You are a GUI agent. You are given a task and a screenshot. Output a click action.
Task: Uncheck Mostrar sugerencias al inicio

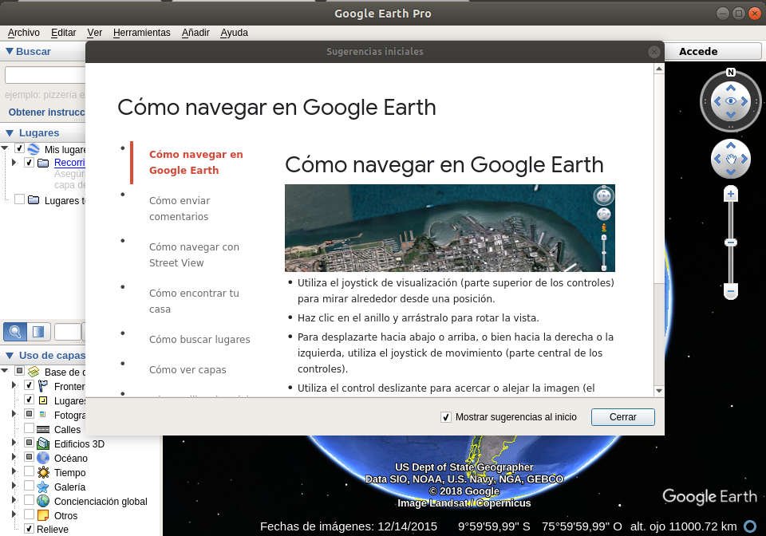click(x=445, y=417)
